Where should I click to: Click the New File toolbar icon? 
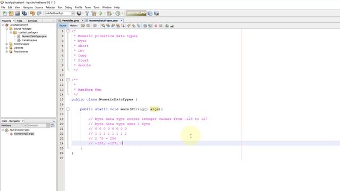(x=5, y=13)
